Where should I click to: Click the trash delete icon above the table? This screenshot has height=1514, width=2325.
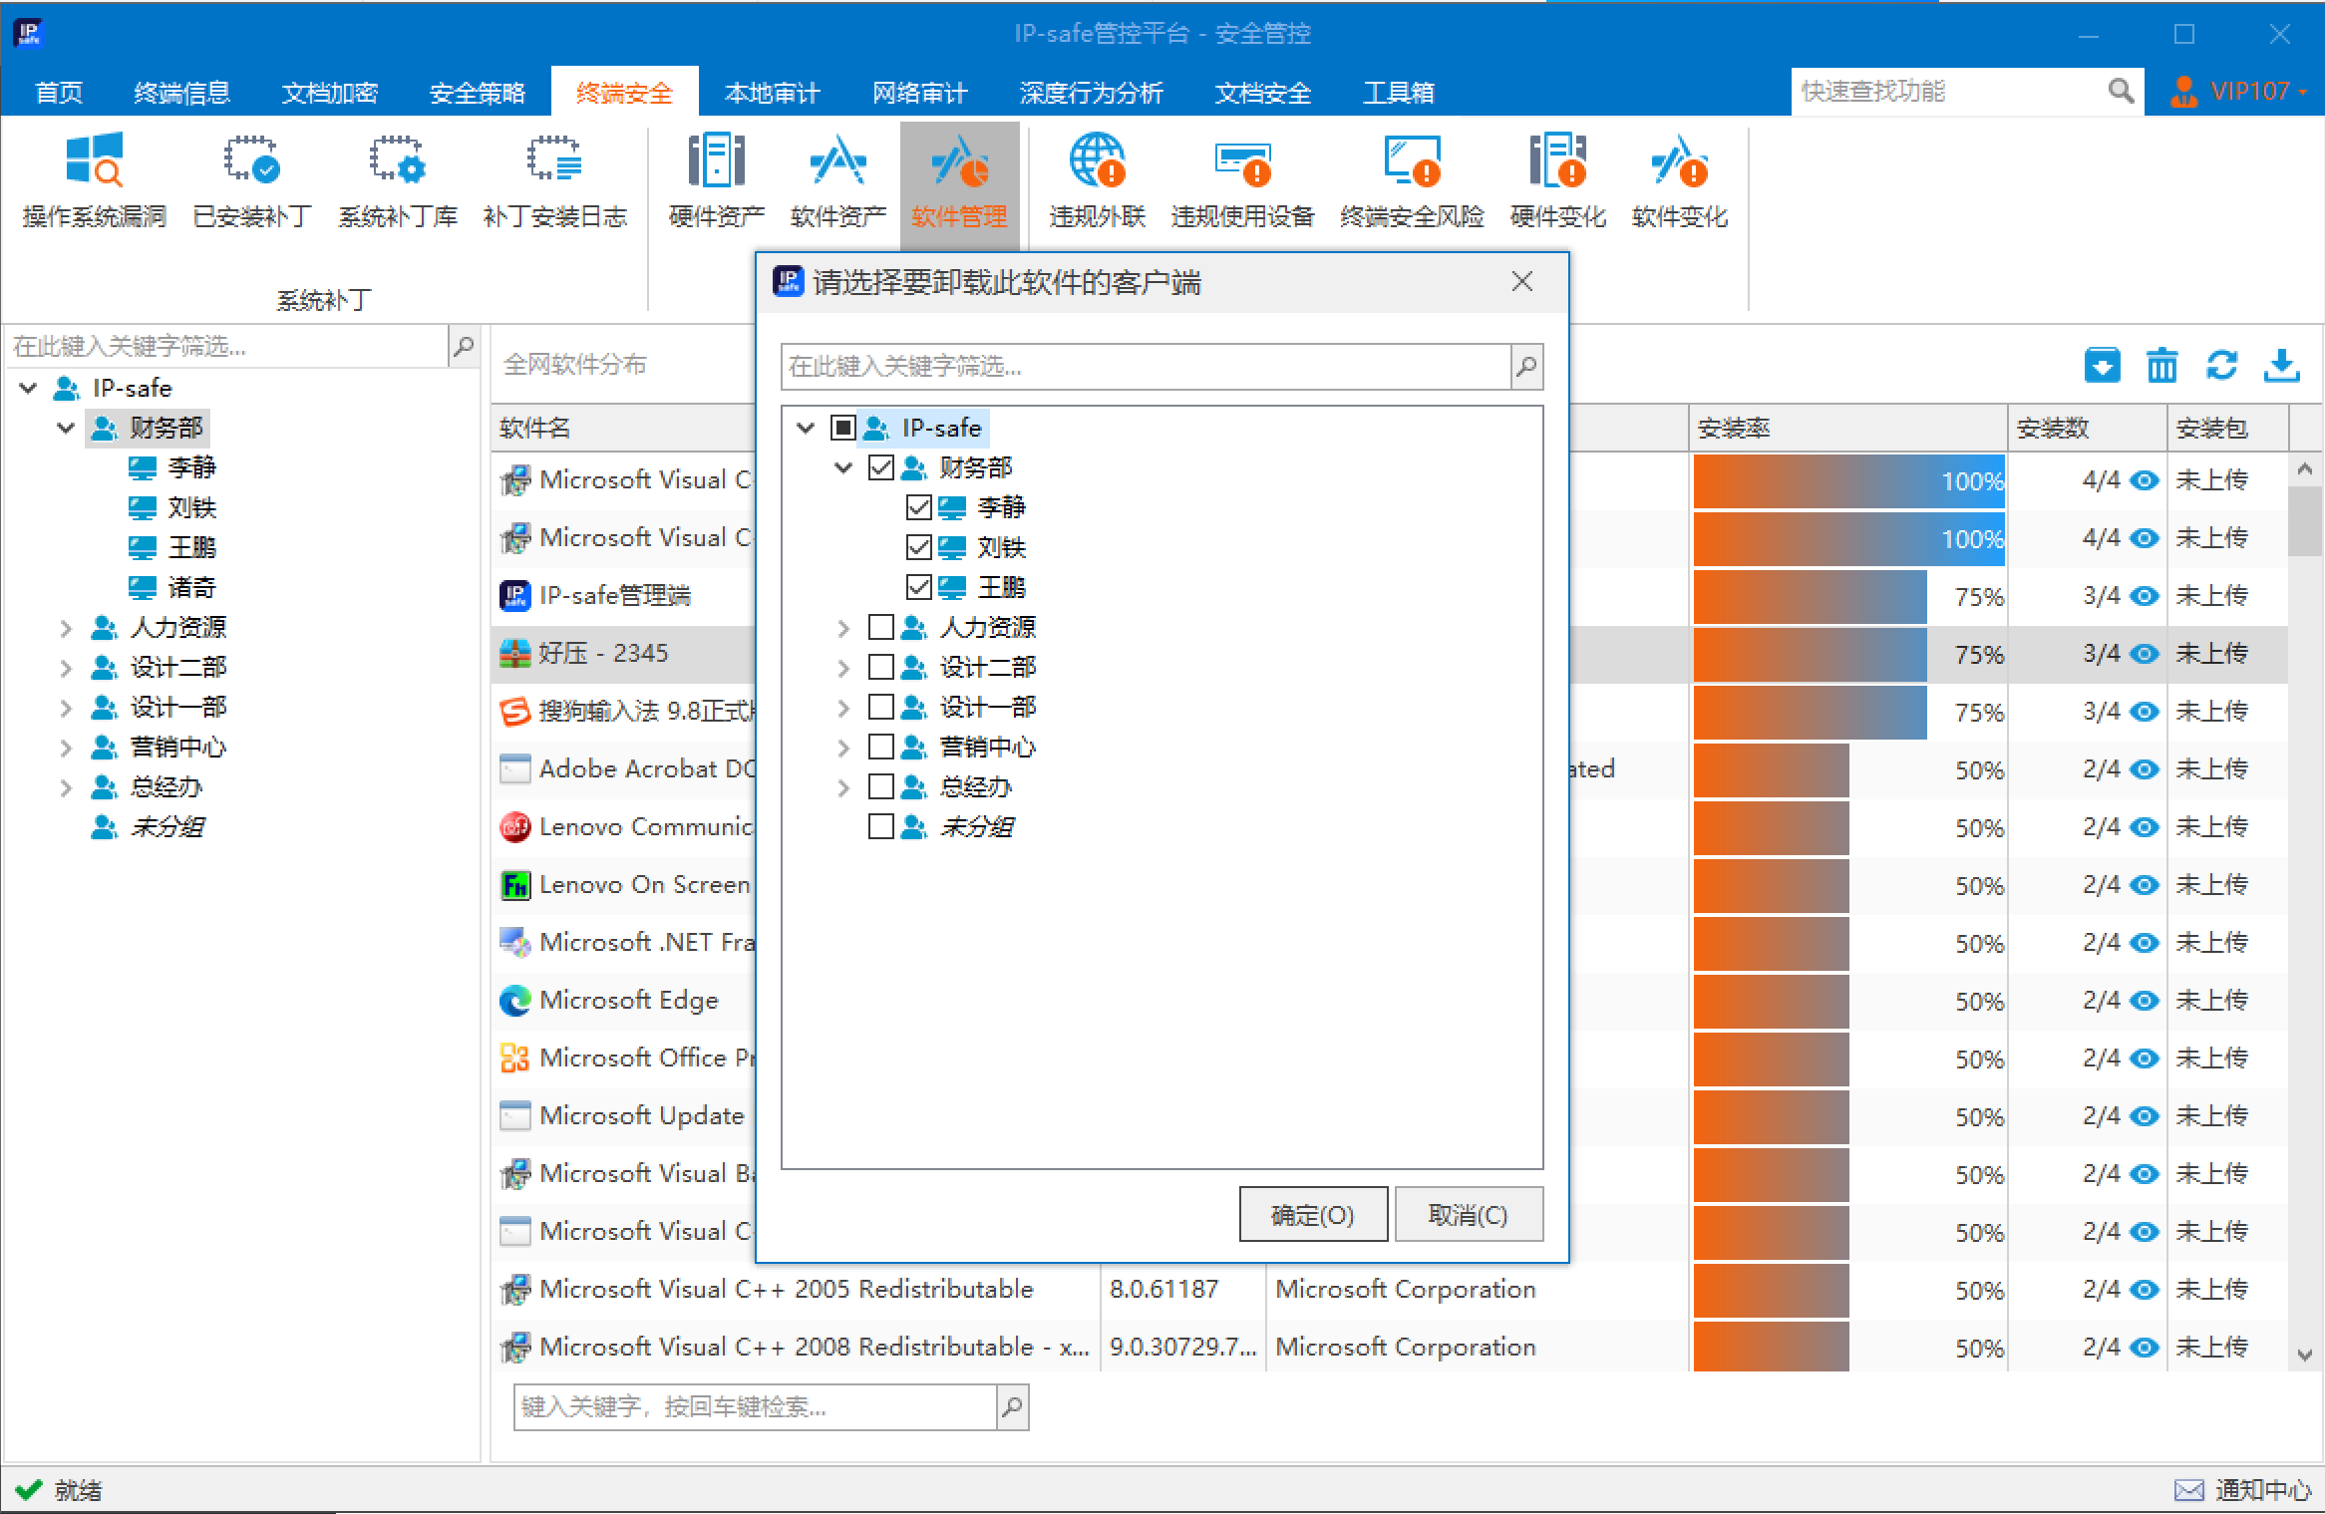coord(2161,366)
